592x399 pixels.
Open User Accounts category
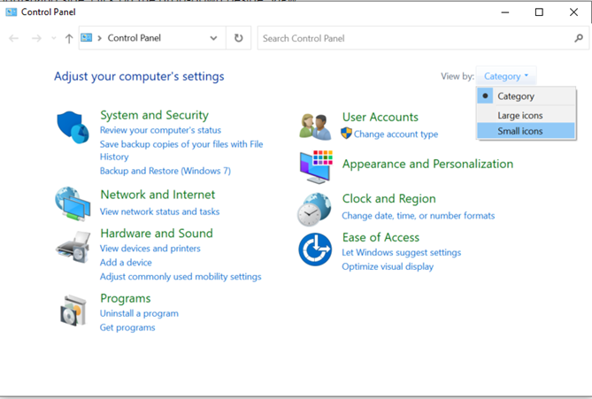(x=381, y=117)
